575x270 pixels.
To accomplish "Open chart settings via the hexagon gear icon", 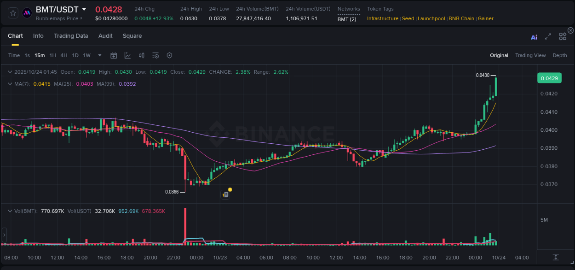I will [x=169, y=55].
